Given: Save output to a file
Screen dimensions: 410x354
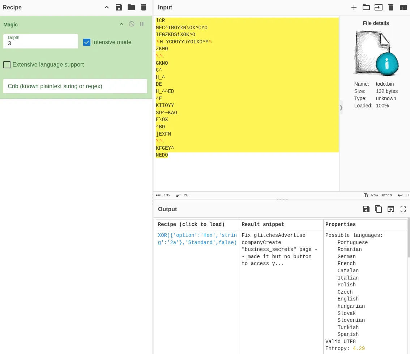Looking at the screenshot, I should coord(366,209).
